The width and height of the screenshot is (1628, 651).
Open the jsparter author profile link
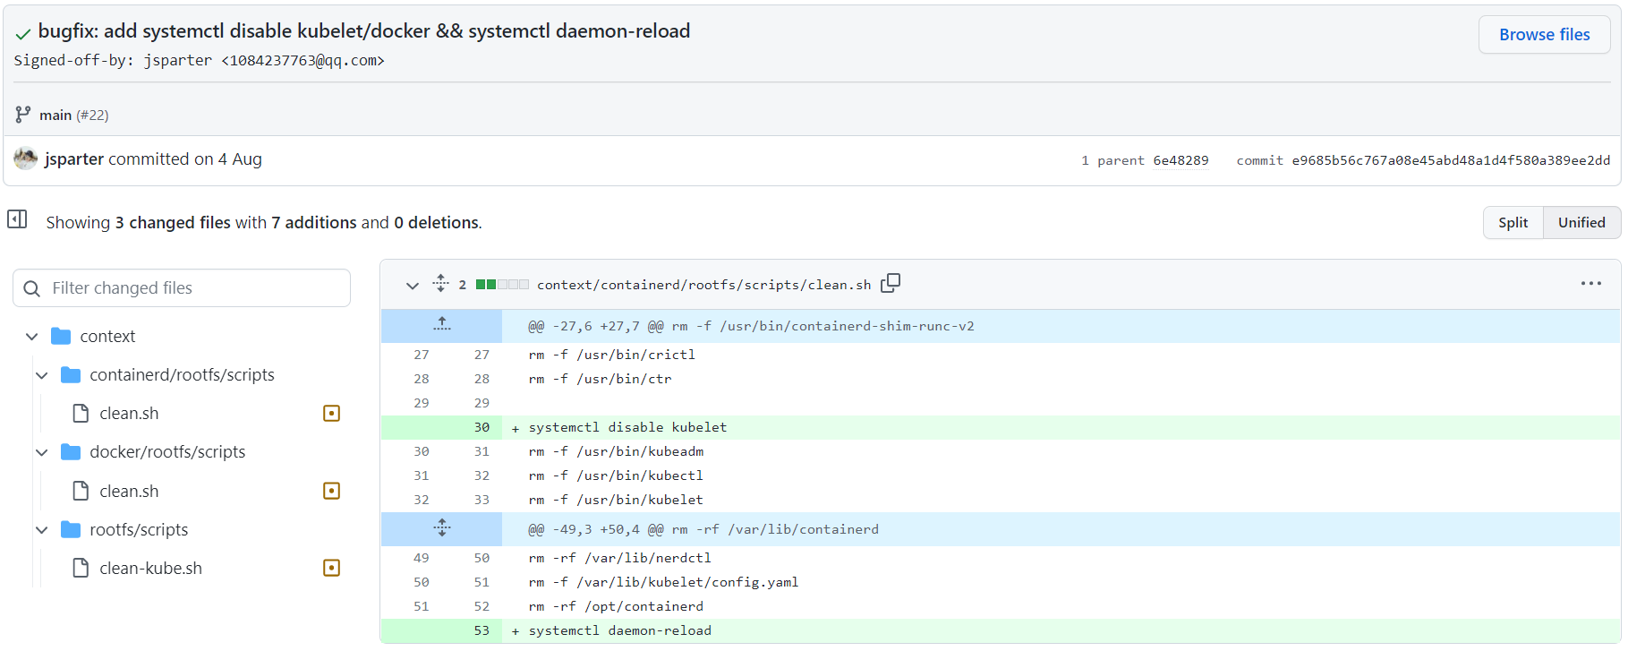tap(74, 159)
